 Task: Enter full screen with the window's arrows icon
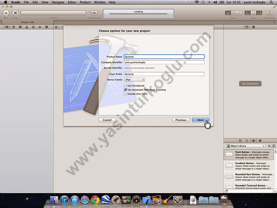point(275,7)
